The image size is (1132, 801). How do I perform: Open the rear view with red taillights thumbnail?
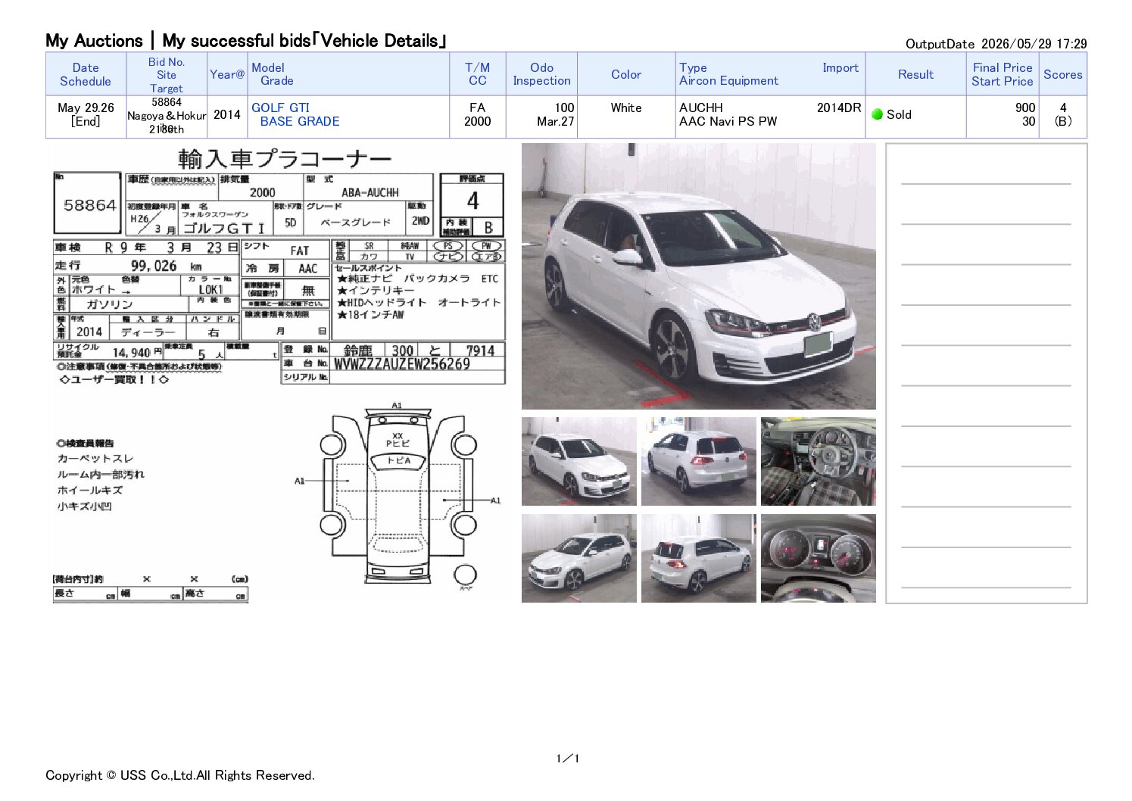tap(698, 461)
